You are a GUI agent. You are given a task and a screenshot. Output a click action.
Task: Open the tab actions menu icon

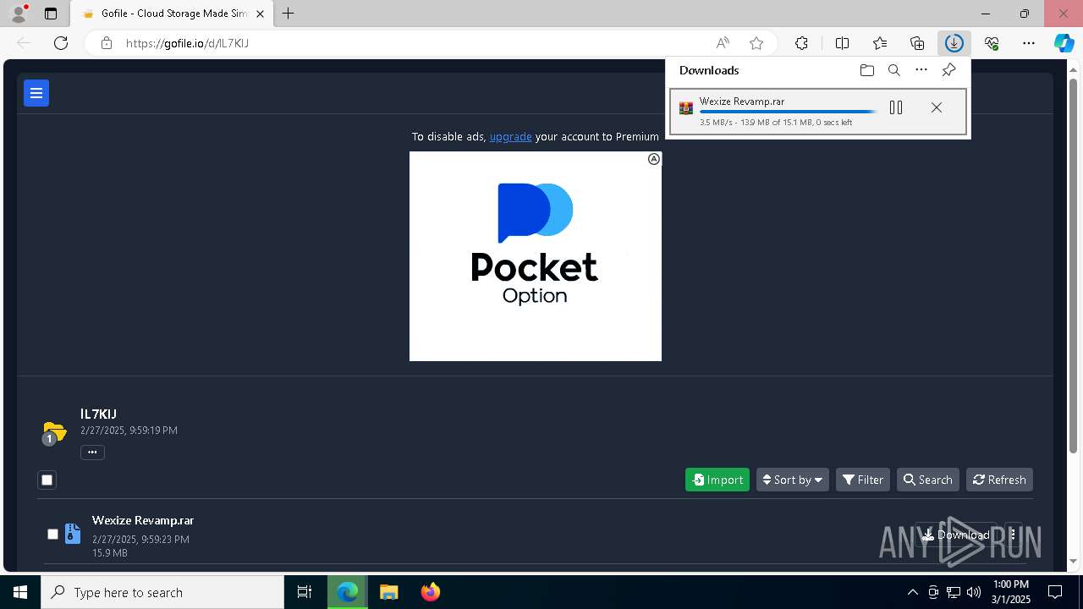tap(51, 14)
